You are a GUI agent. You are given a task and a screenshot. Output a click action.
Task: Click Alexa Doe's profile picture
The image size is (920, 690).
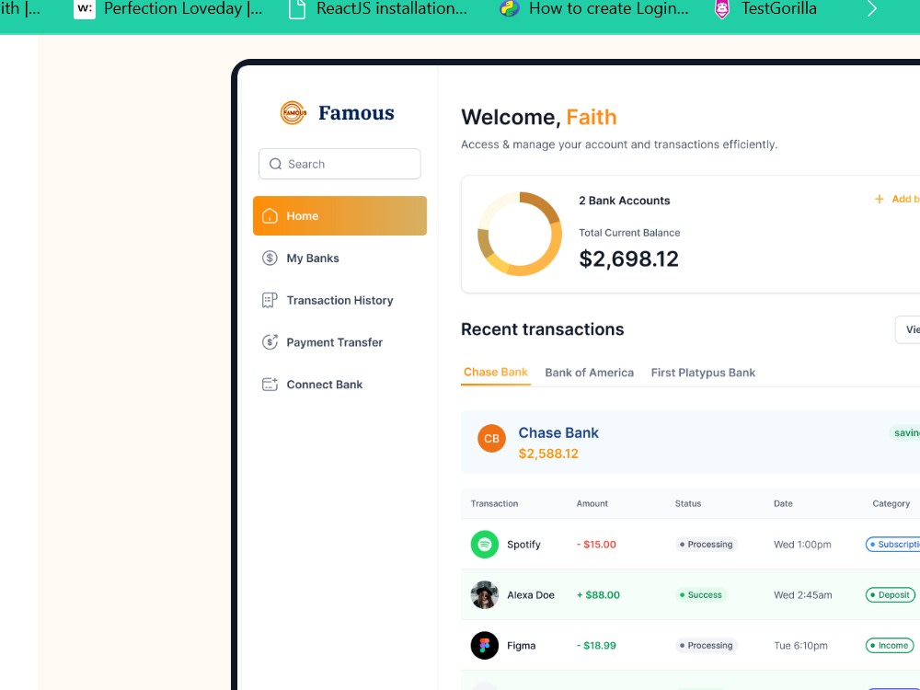pyautogui.click(x=485, y=595)
